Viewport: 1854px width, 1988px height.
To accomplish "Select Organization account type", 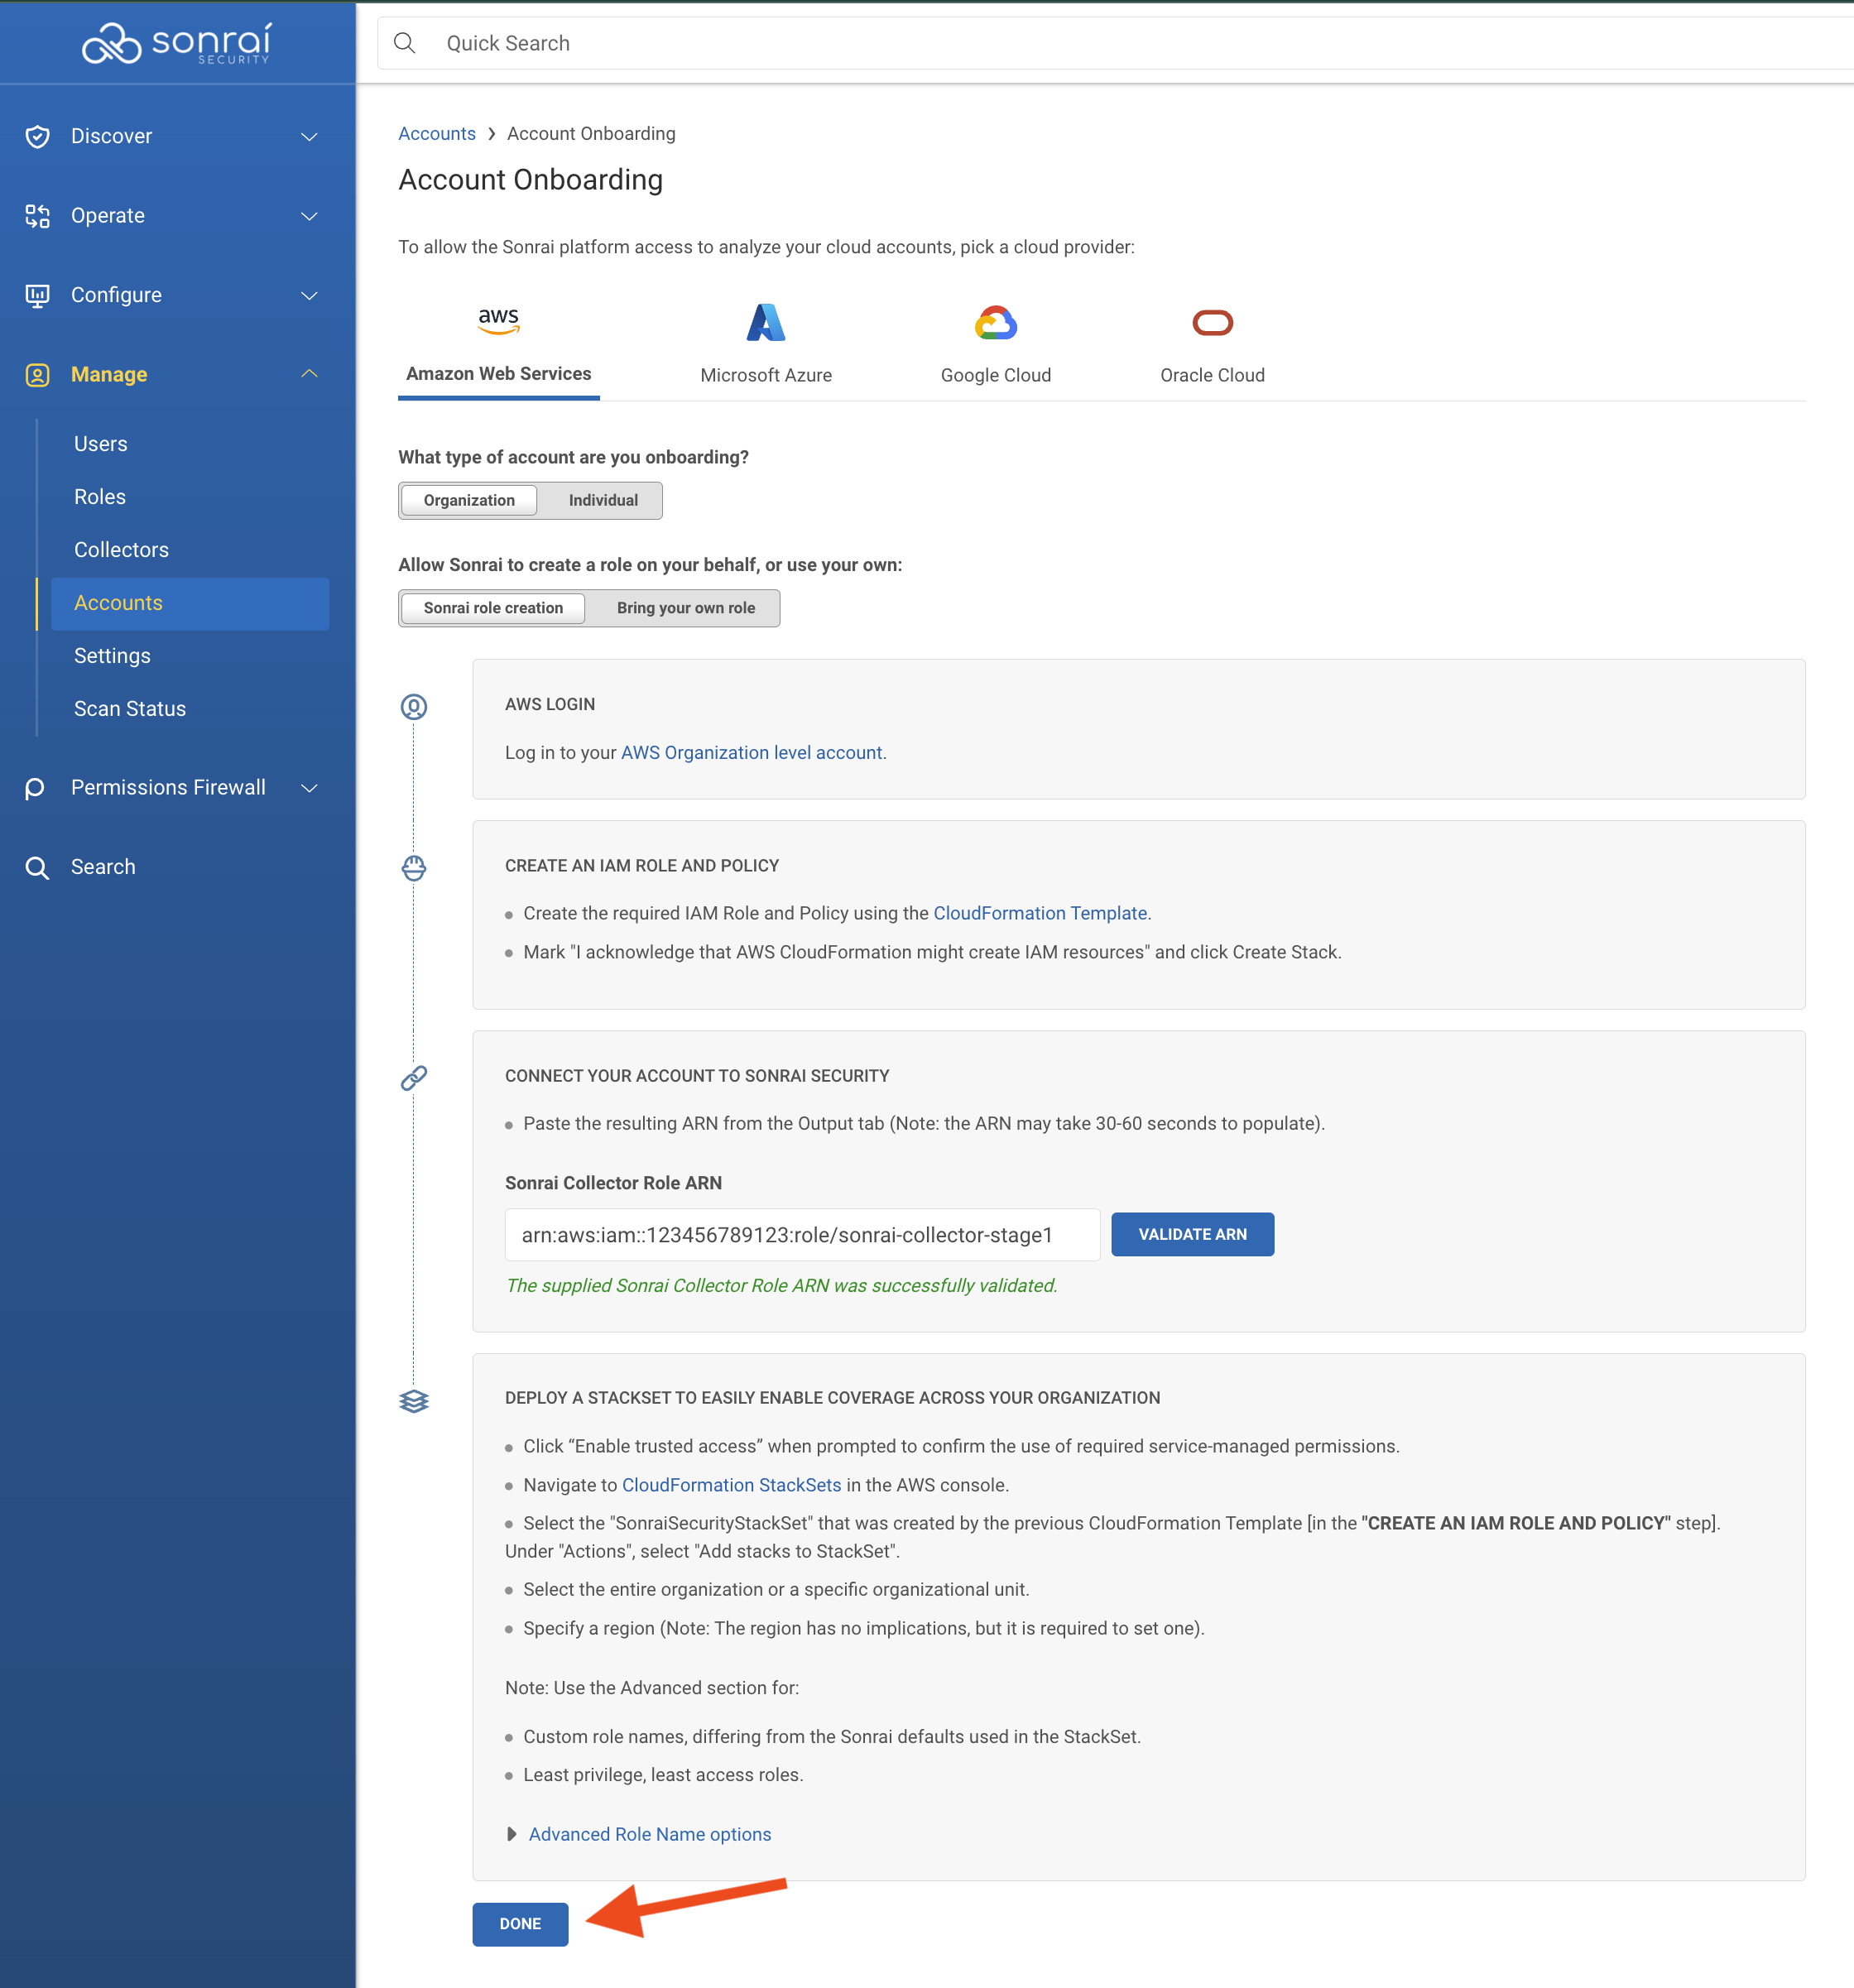I will 469,500.
